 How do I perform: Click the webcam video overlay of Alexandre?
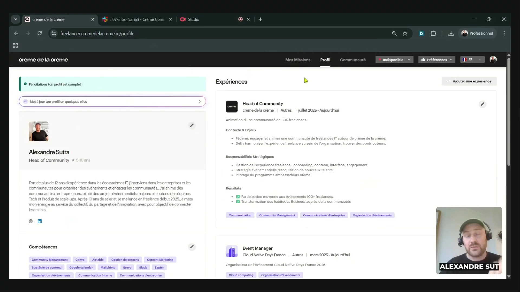click(469, 240)
